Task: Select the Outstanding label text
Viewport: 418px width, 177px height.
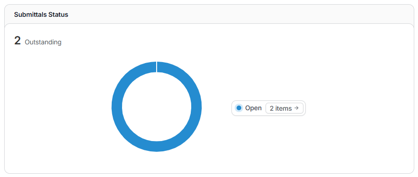Action: click(43, 42)
